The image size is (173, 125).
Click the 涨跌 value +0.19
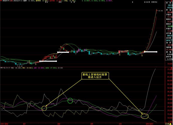point(170,45)
